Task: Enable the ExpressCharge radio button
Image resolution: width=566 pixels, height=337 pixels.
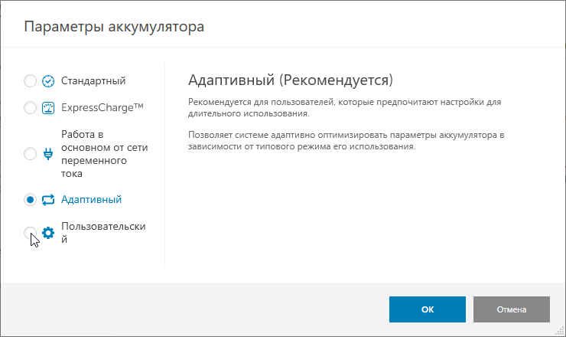Action: 31,108
